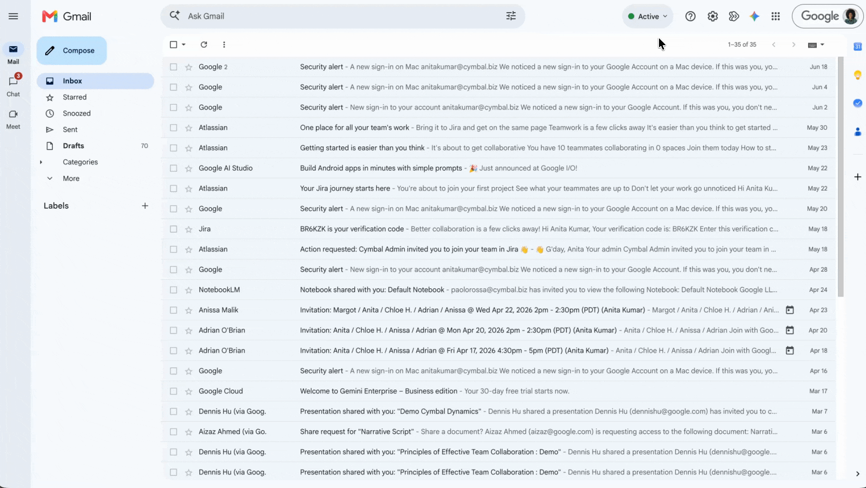The width and height of the screenshot is (866, 488).
Task: Open search filter options icon
Action: pos(511,16)
